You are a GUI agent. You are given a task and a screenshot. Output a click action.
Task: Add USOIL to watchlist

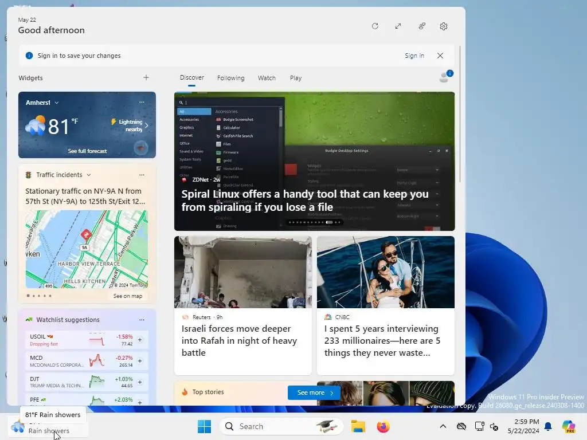[140, 340]
